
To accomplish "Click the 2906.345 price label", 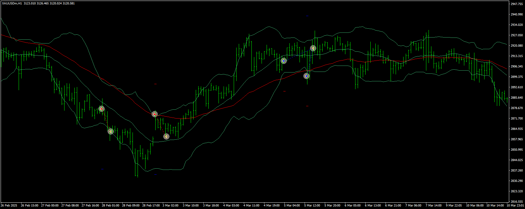I will (x=516, y=67).
